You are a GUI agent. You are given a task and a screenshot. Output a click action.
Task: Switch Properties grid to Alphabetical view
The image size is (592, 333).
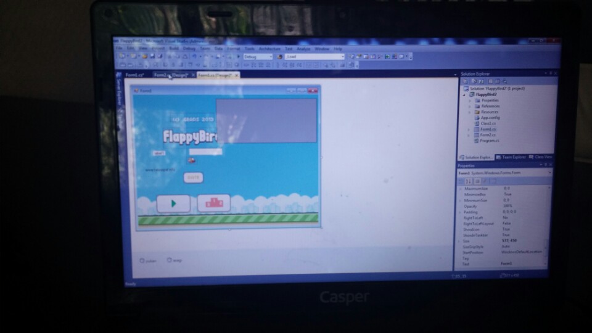[x=469, y=181]
